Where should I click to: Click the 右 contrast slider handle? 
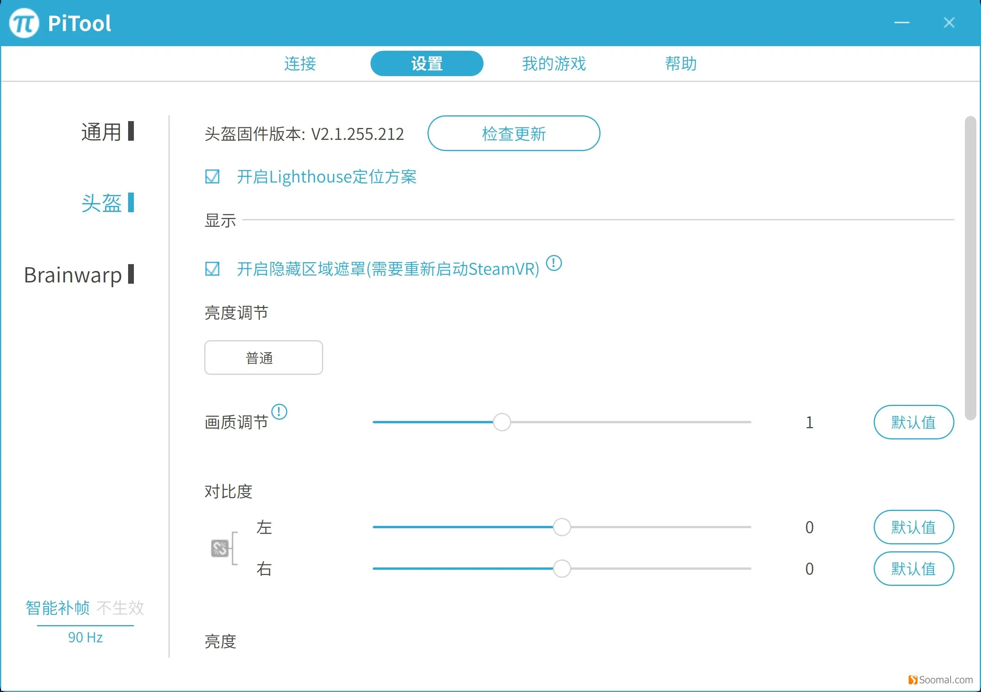pos(562,569)
